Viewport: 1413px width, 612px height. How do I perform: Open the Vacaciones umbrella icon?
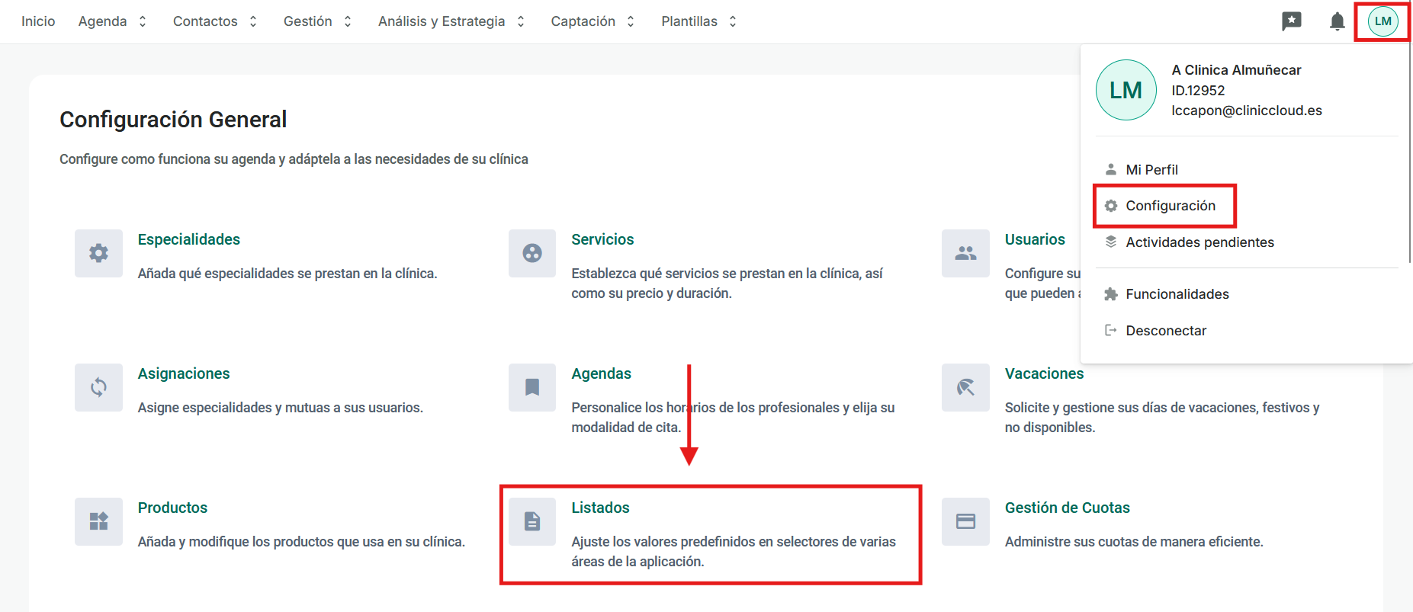965,387
